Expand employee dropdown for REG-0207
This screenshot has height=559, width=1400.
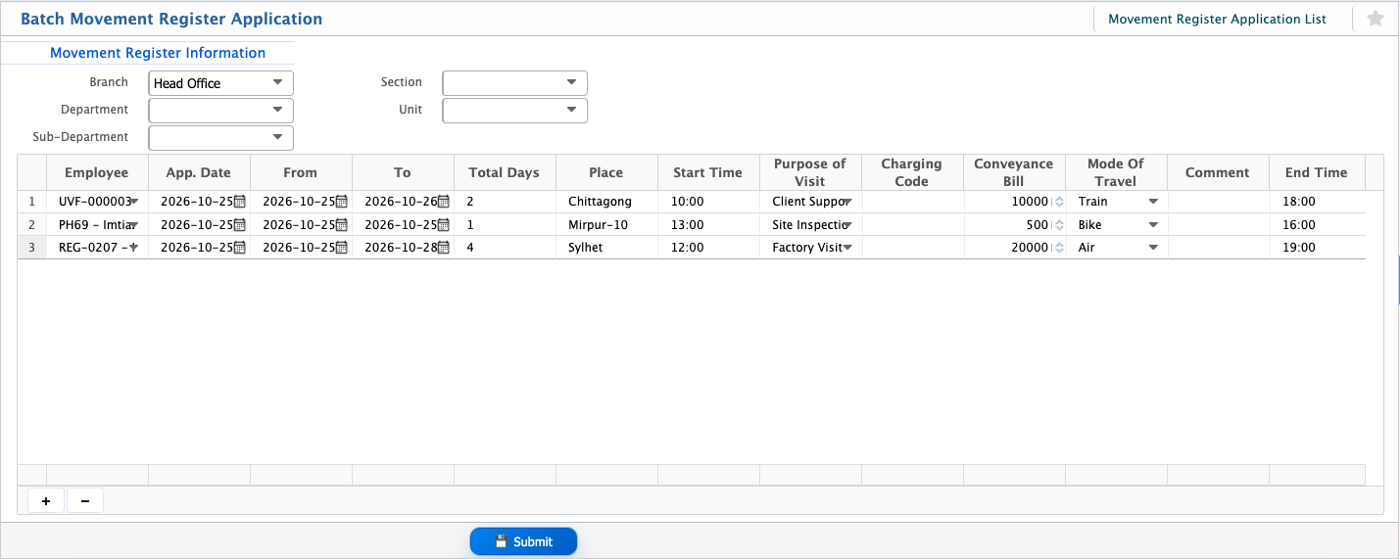pyautogui.click(x=134, y=248)
